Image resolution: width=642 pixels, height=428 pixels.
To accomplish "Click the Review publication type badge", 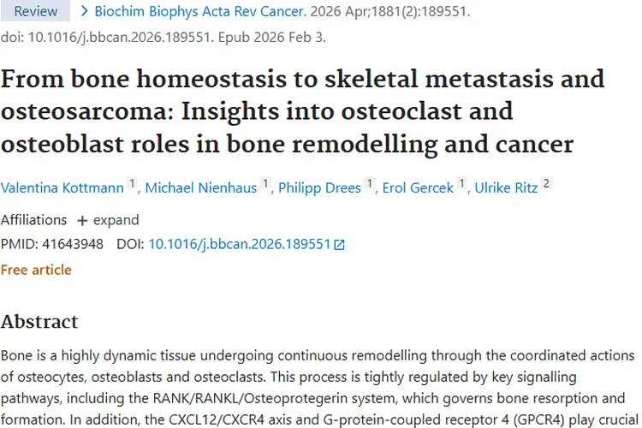I will [x=36, y=12].
